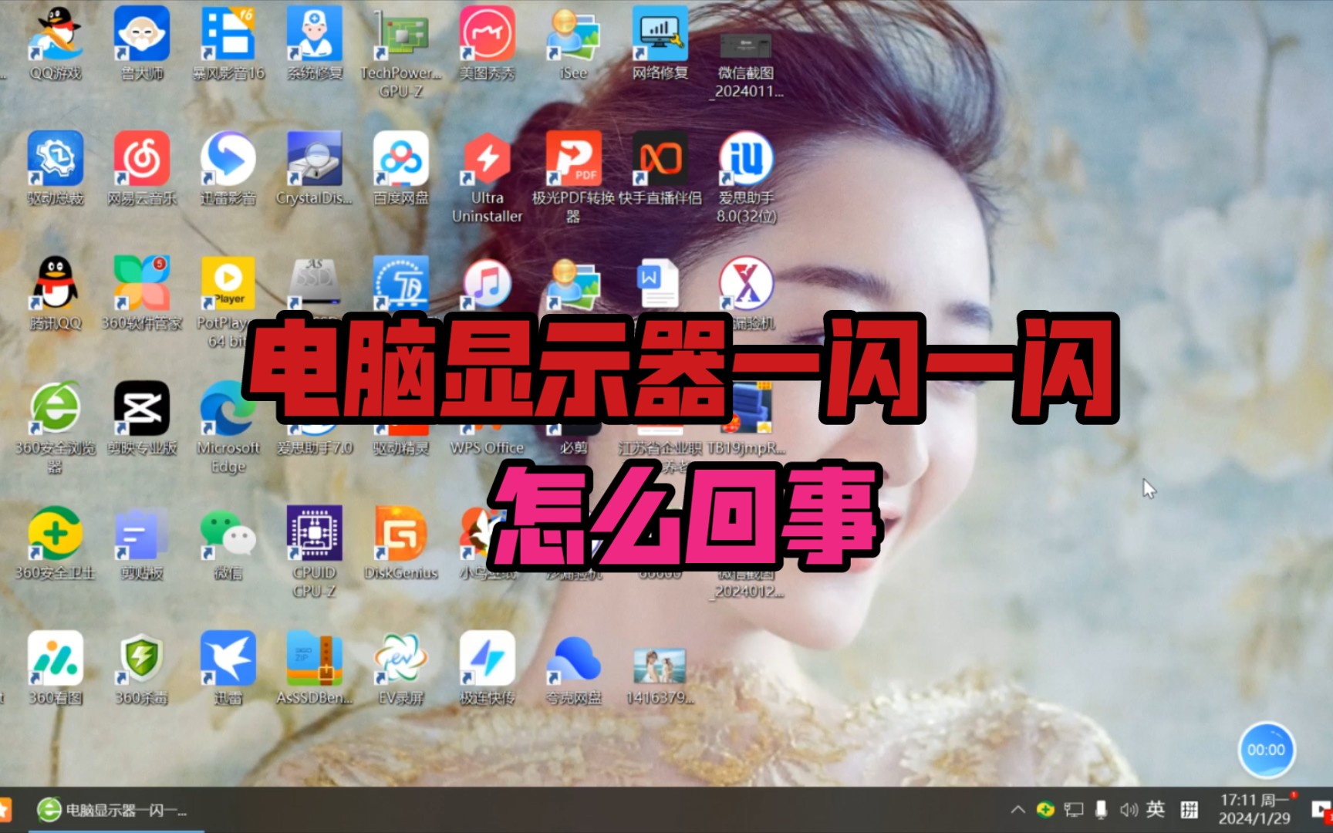Expand hidden system tray icons chevron

point(1017,811)
